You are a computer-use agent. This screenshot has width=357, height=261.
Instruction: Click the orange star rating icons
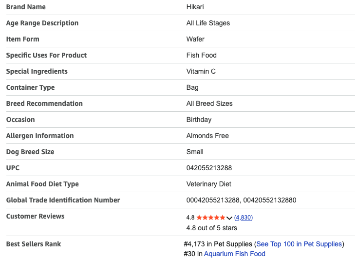(211, 218)
